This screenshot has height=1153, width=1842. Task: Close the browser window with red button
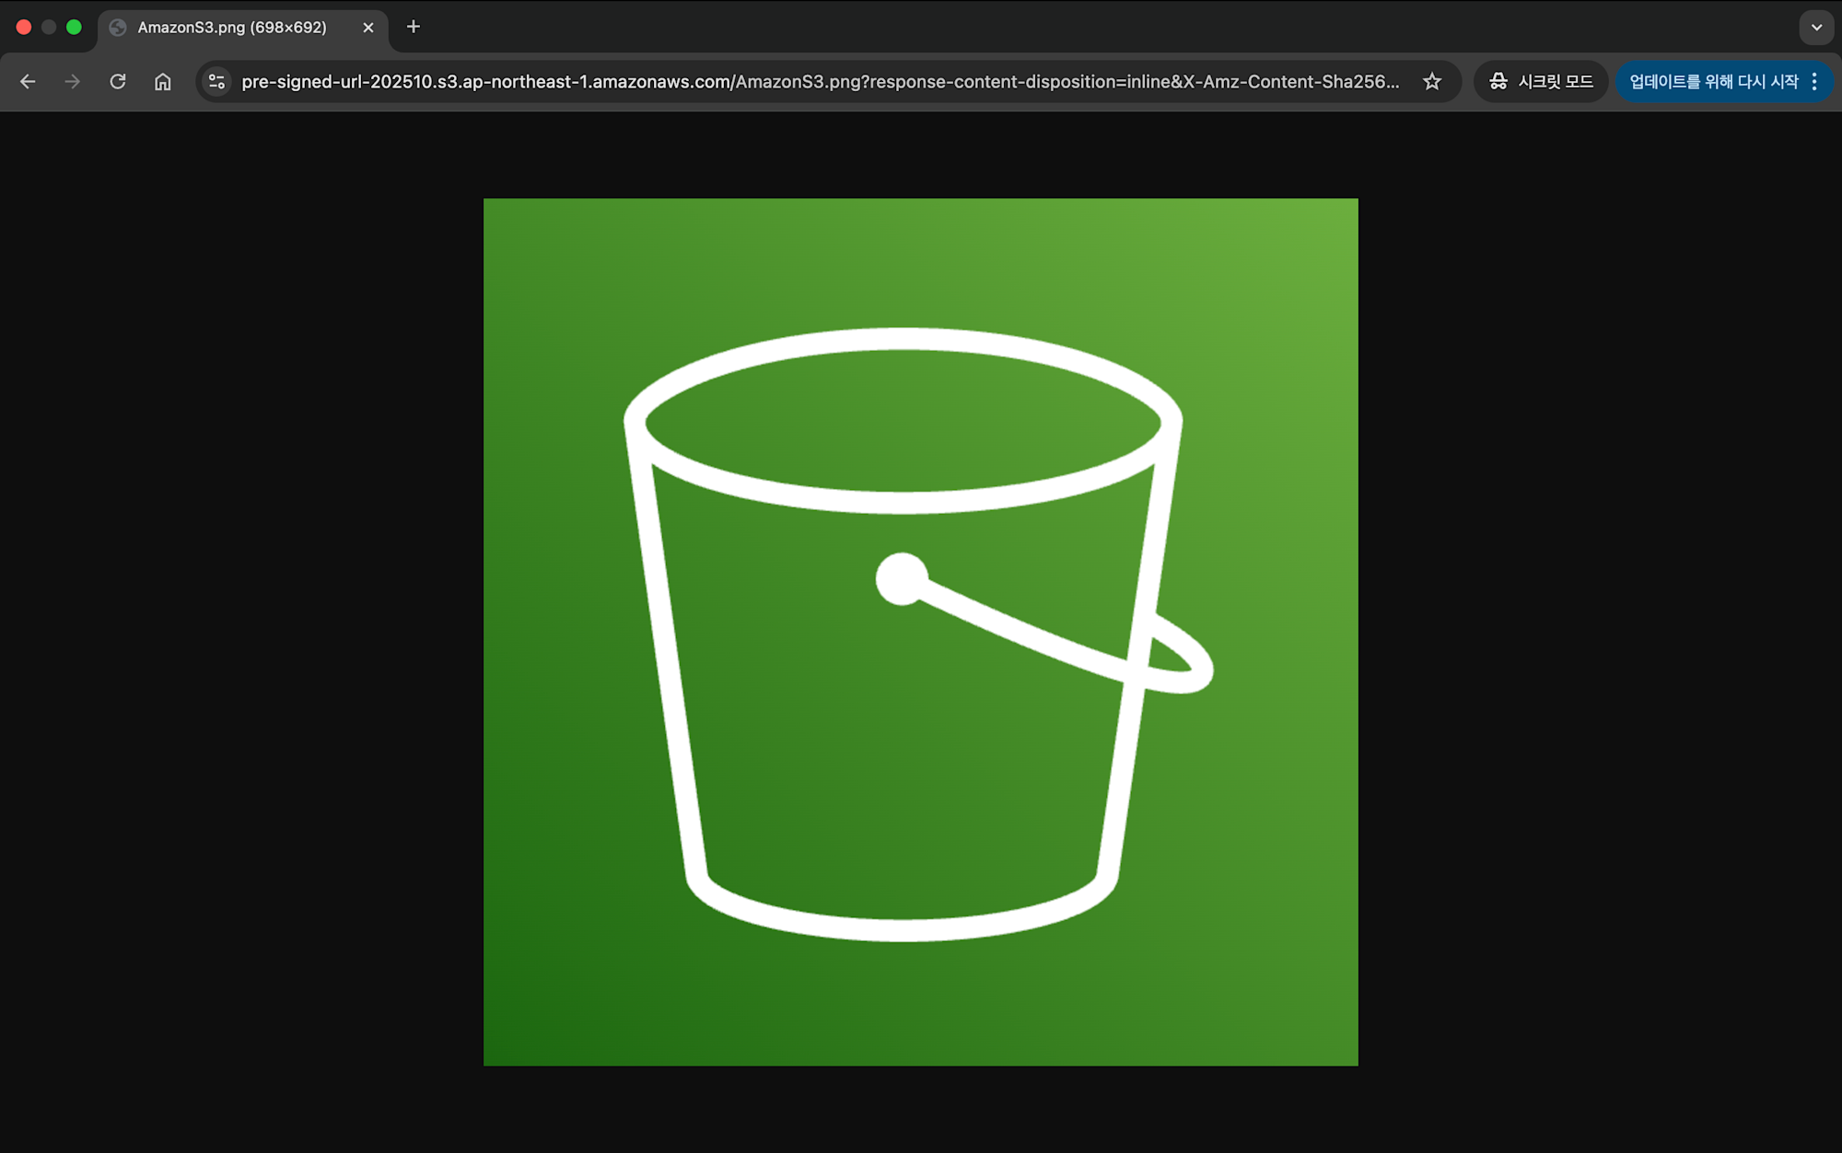coord(24,28)
